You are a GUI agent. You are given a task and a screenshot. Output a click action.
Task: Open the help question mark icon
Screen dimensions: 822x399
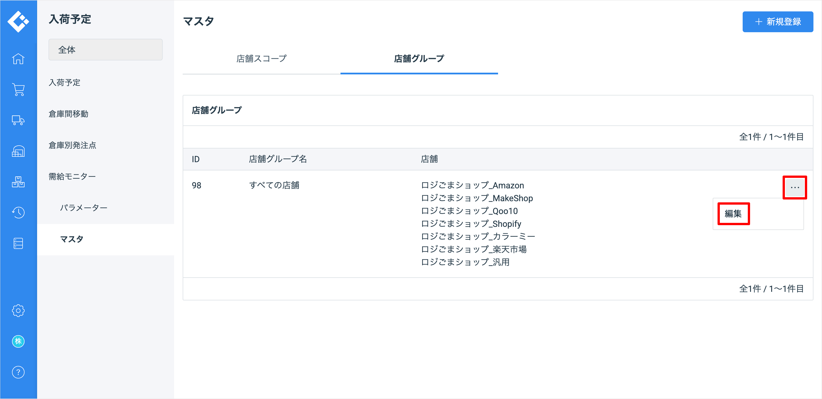click(x=18, y=372)
